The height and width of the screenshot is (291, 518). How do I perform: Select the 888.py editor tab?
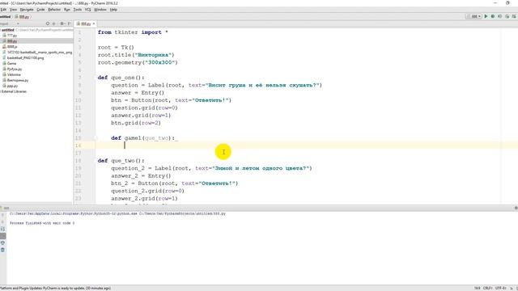point(85,23)
